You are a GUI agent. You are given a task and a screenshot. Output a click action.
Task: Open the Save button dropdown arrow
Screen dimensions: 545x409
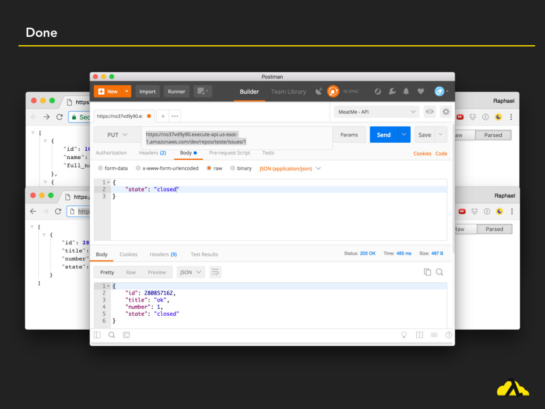pos(440,135)
